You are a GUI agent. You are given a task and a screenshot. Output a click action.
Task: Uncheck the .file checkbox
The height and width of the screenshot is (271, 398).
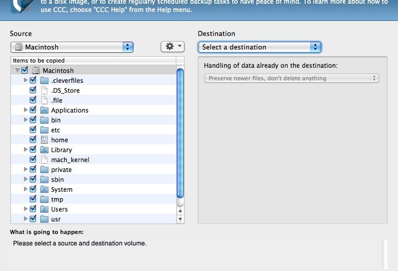[33, 100]
